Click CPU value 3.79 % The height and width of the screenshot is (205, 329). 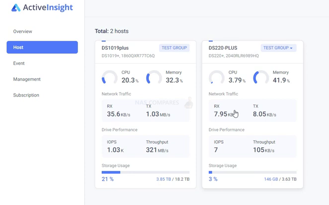[x=237, y=80]
